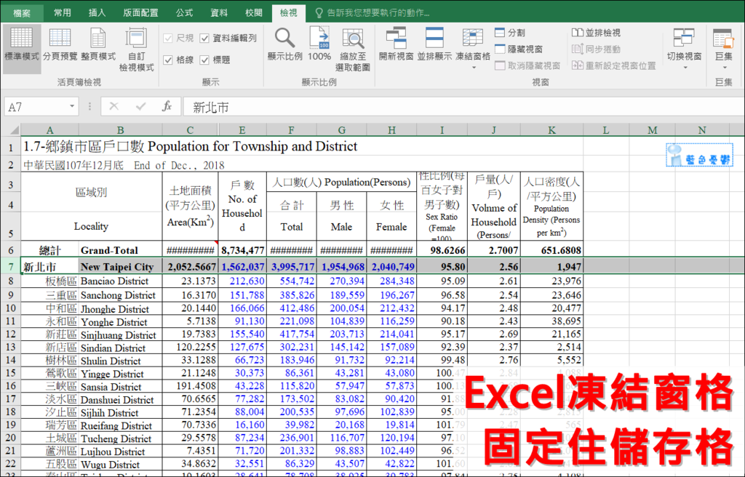Click formula bar containing 新北市

[x=437, y=107]
